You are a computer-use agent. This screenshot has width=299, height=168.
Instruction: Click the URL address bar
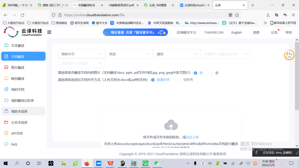(145, 15)
